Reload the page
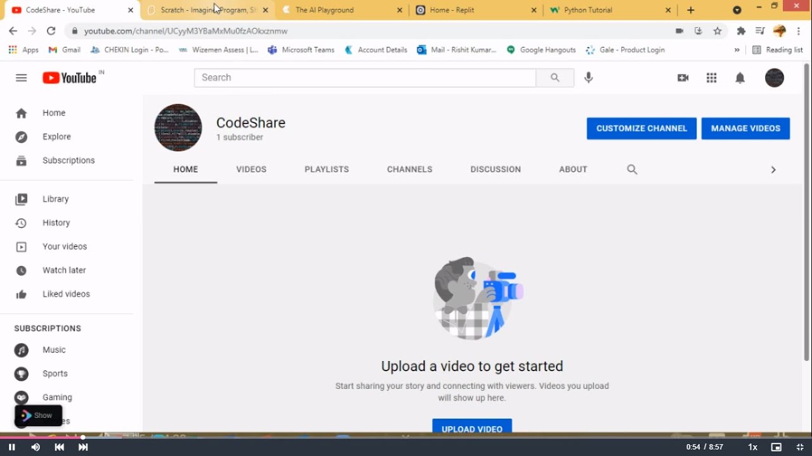This screenshot has height=456, width=812. pyautogui.click(x=51, y=30)
